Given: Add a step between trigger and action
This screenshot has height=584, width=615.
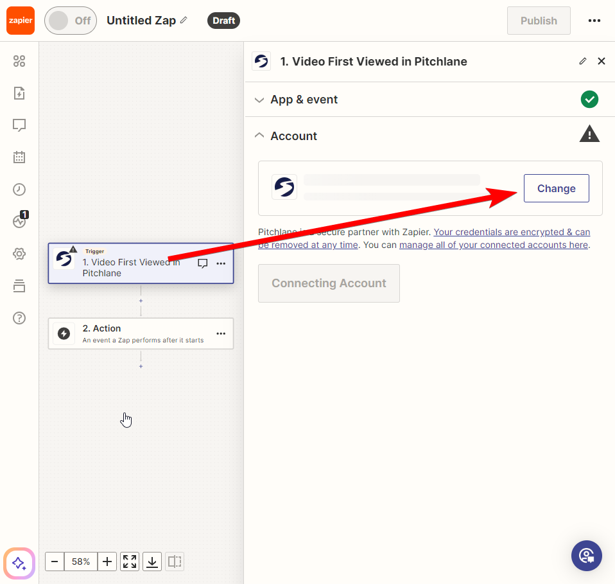Looking at the screenshot, I should tap(141, 301).
